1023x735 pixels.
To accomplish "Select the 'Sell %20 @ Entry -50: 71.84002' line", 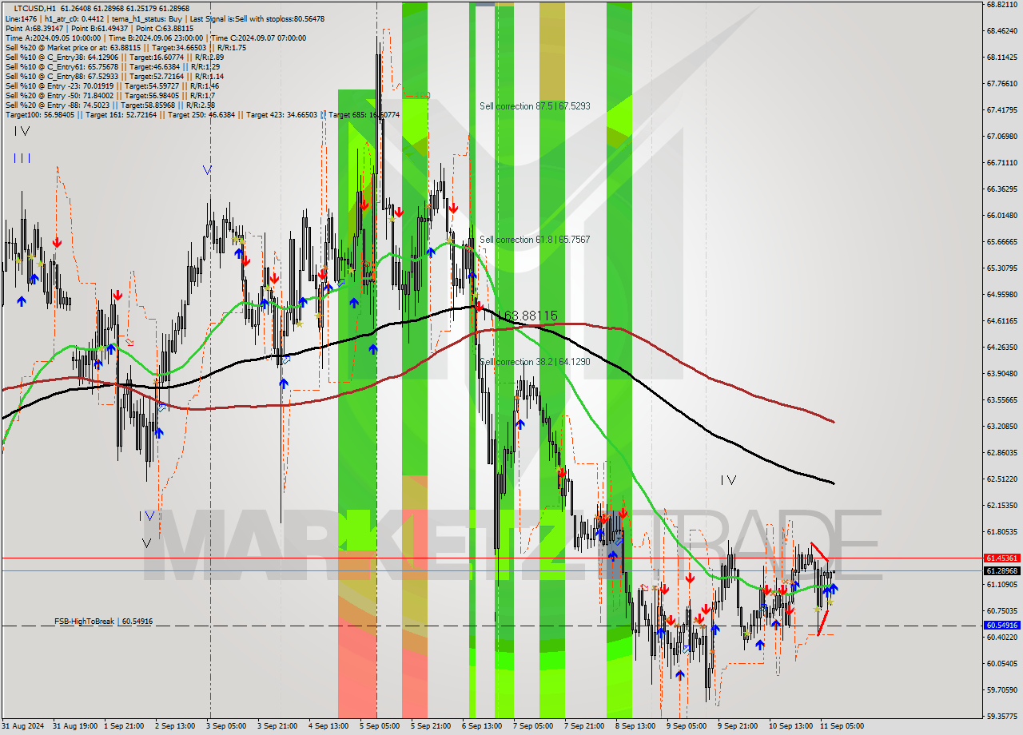I will click(x=109, y=95).
